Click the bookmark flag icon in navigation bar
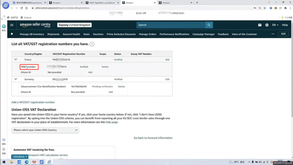293x165 pixels. [12, 34]
